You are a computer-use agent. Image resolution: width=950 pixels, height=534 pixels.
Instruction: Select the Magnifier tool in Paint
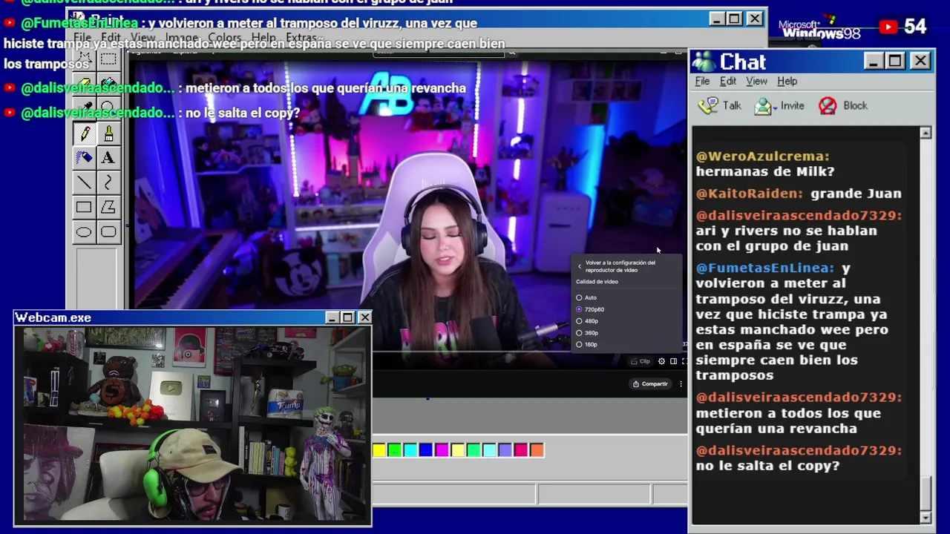(108, 108)
